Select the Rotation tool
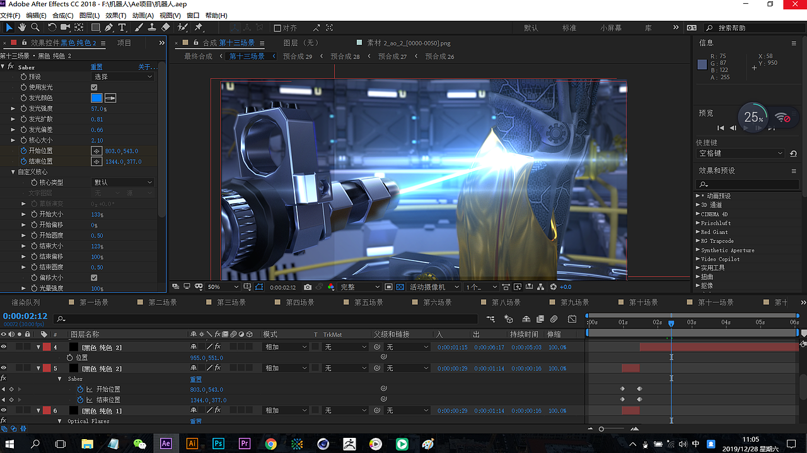The height and width of the screenshot is (453, 807). (52, 27)
